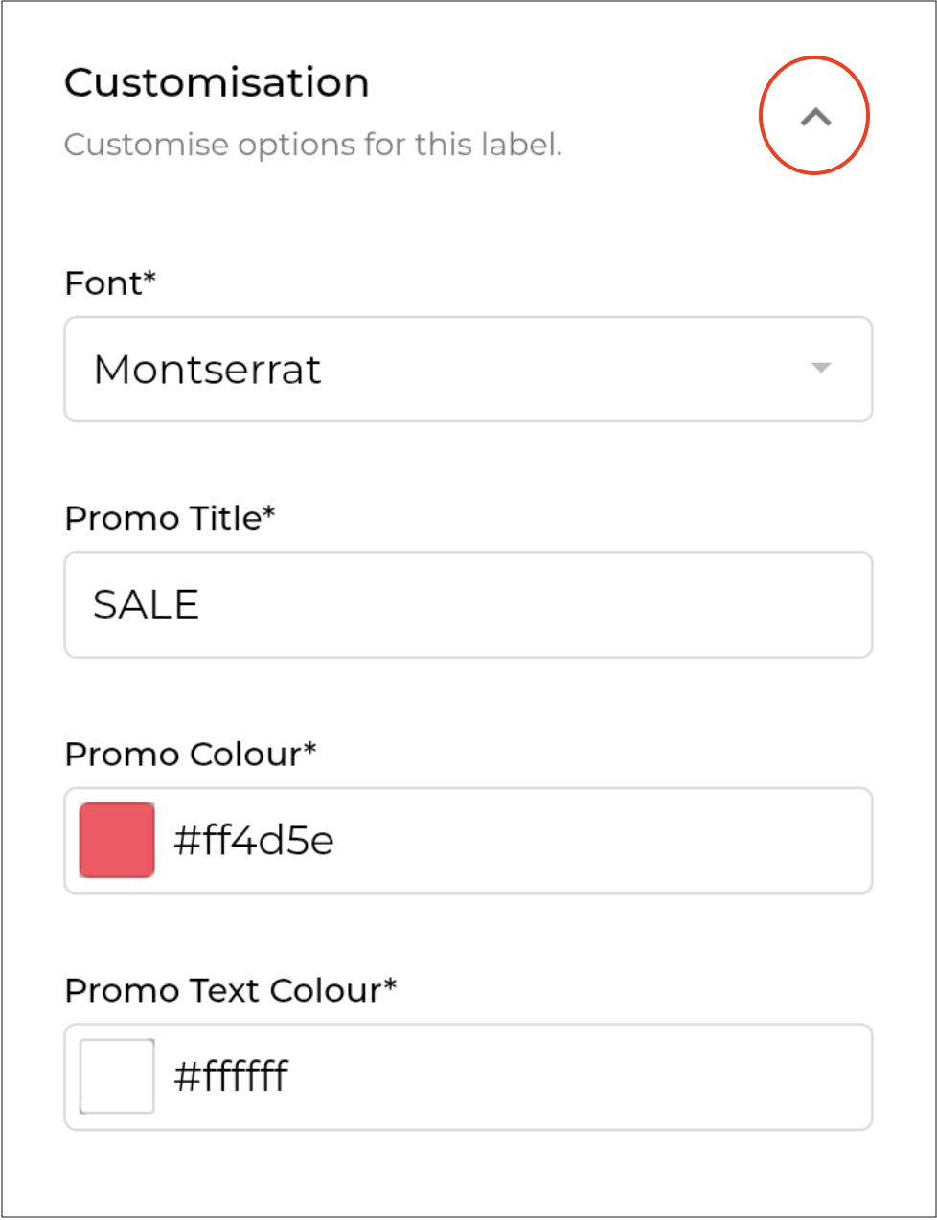The image size is (937, 1220).
Task: Click the asterisk beside the Font label
Action: [149, 278]
